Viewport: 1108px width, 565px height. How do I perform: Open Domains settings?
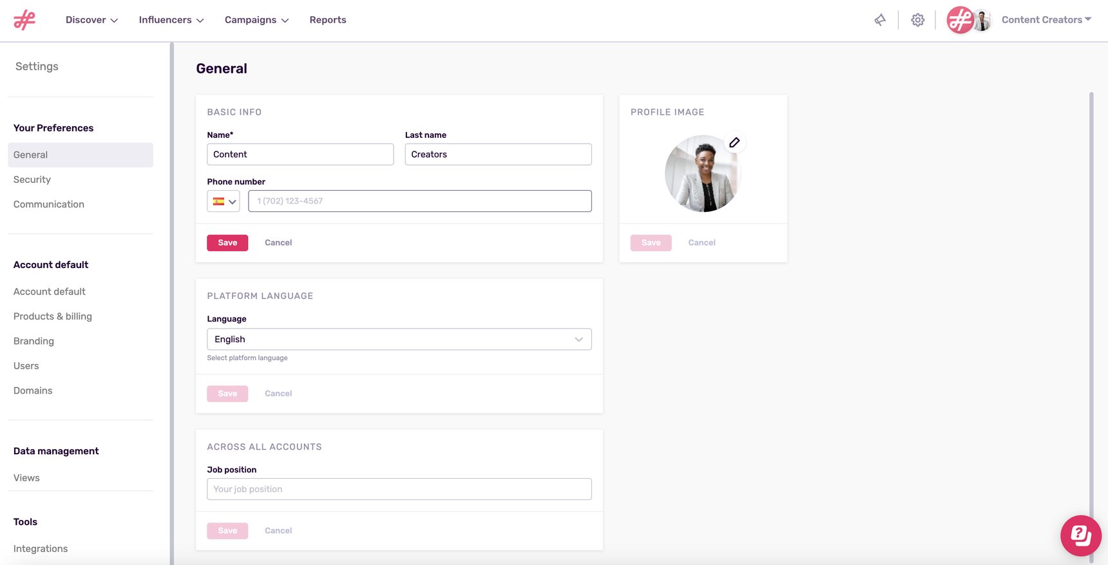pyautogui.click(x=33, y=390)
